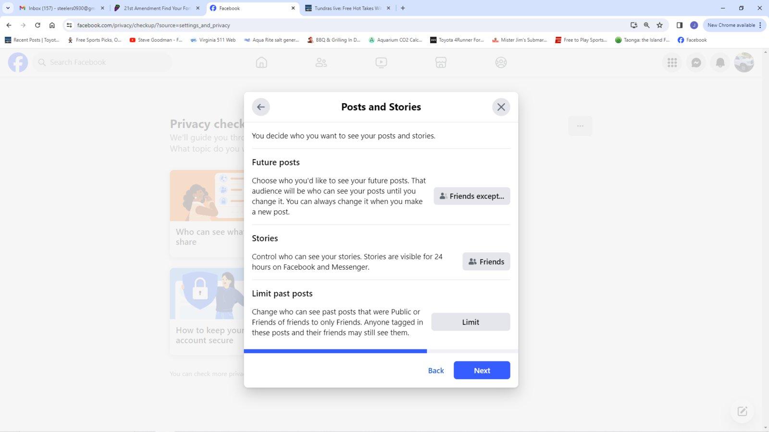
Task: Close the Posts and Stories dialog
Action: (501, 107)
